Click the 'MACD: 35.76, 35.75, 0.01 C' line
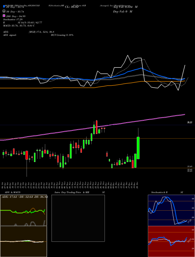 [x=19, y=26]
